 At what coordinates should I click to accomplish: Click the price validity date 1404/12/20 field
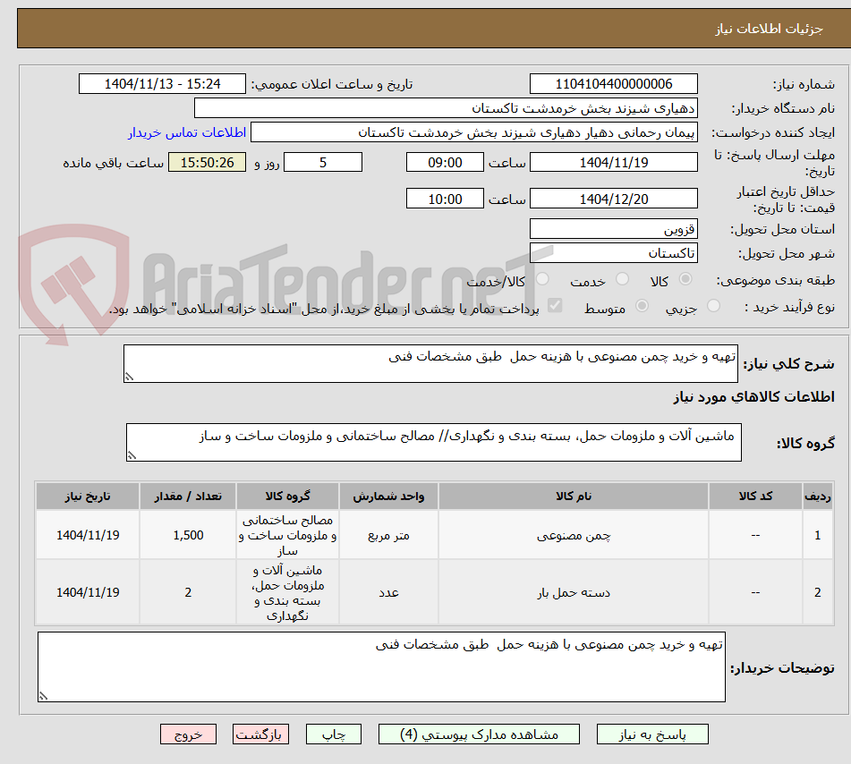(613, 199)
